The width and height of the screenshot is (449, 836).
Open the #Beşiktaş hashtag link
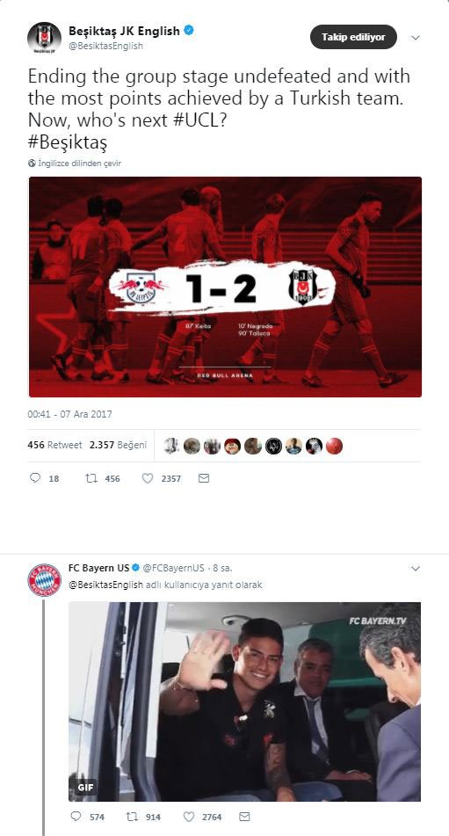coord(68,143)
